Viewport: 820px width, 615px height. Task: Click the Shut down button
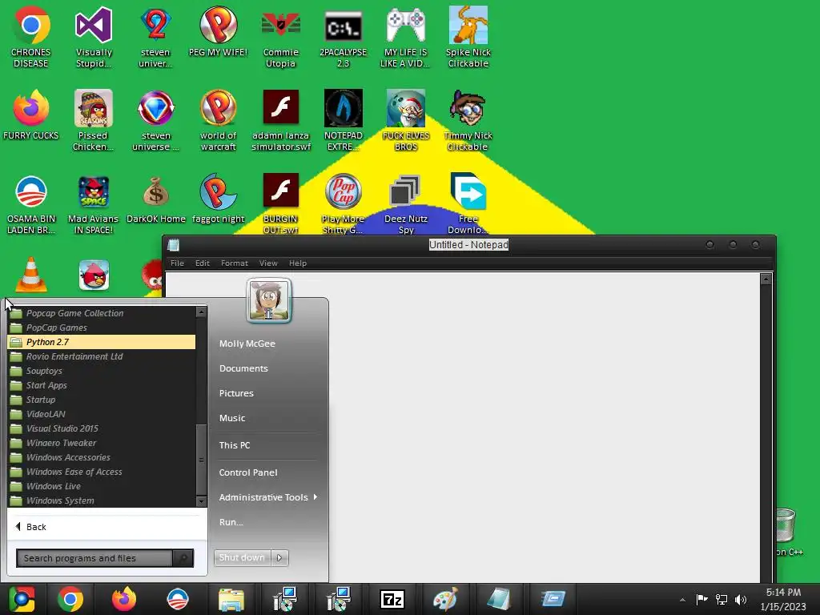243,557
